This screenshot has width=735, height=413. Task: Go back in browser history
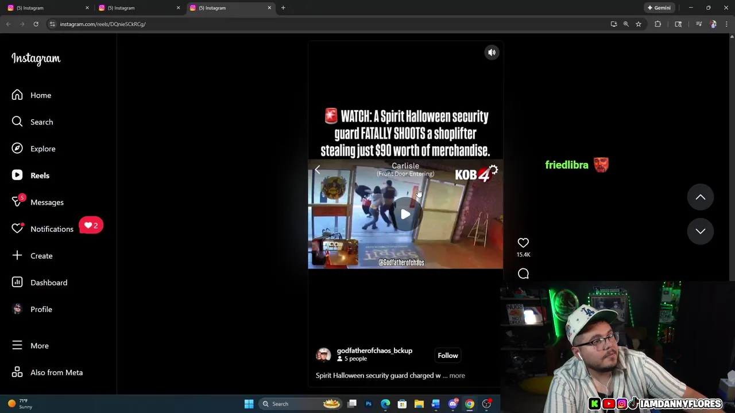[x=9, y=24]
